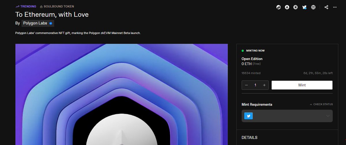Click the blue verified badge beside Polygon Labs
The image size is (346, 145).
pos(51,23)
